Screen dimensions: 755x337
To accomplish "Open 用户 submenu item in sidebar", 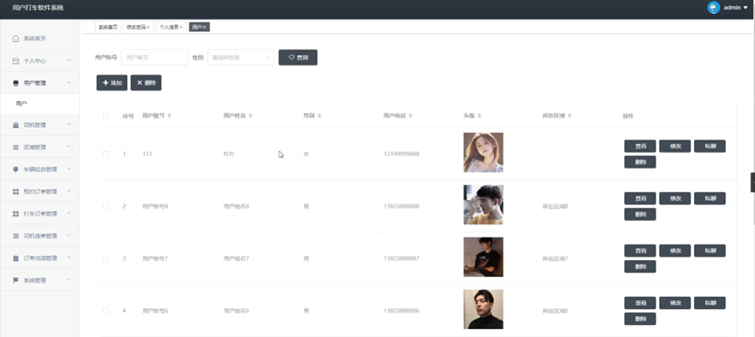I will point(39,104).
